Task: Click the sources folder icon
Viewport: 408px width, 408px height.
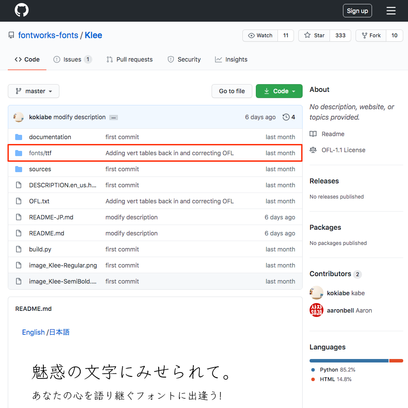Action: (x=19, y=169)
